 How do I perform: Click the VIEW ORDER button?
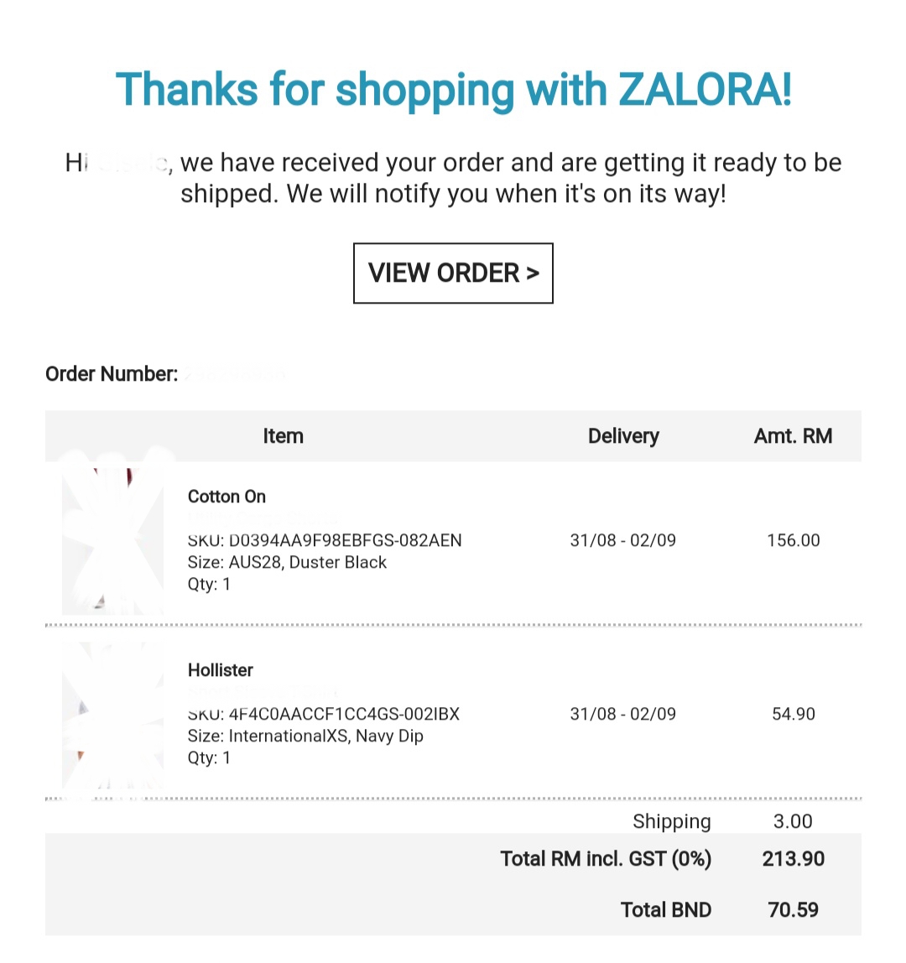tap(453, 273)
